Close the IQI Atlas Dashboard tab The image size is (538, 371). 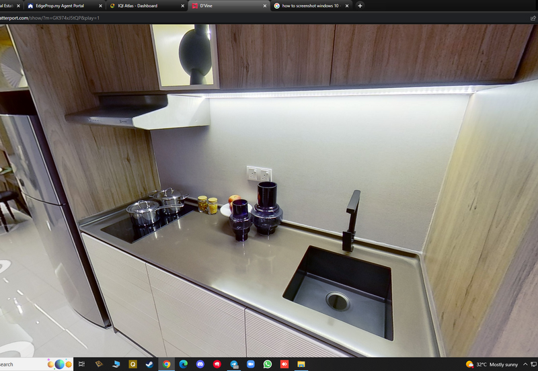click(x=182, y=5)
